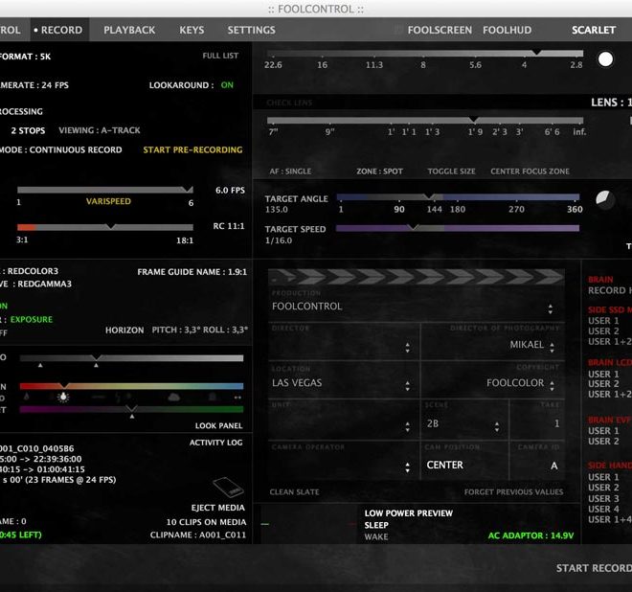Open the Unit field stepper arrows
The width and height of the screenshot is (632, 592).
[408, 426]
